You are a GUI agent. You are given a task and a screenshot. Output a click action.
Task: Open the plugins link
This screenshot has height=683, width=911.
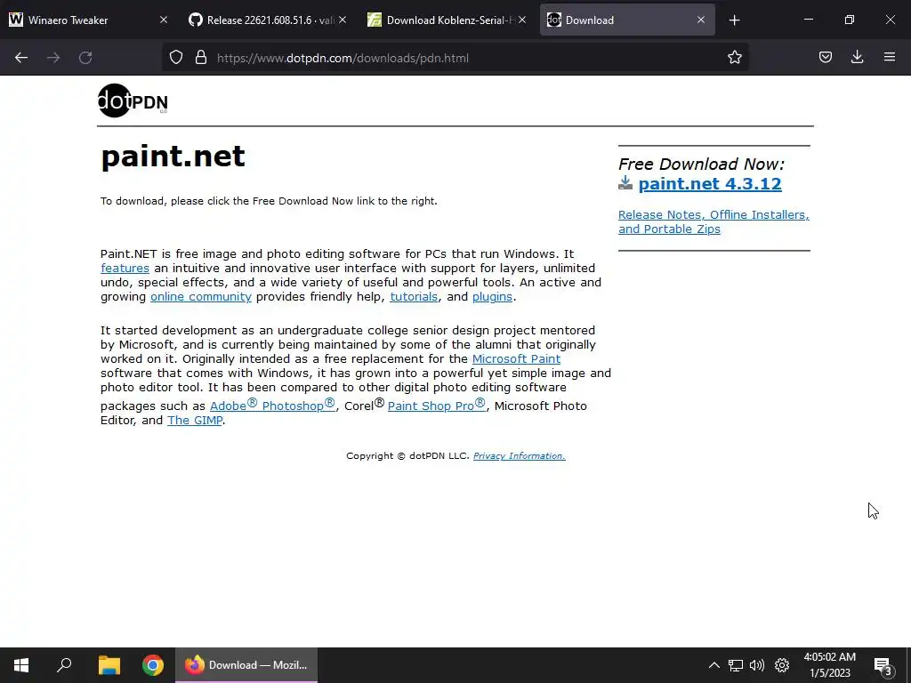tap(492, 297)
